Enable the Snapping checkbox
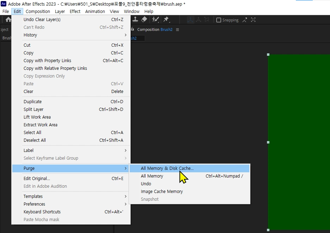Screen dimensions: 330x233 tap(219, 20)
